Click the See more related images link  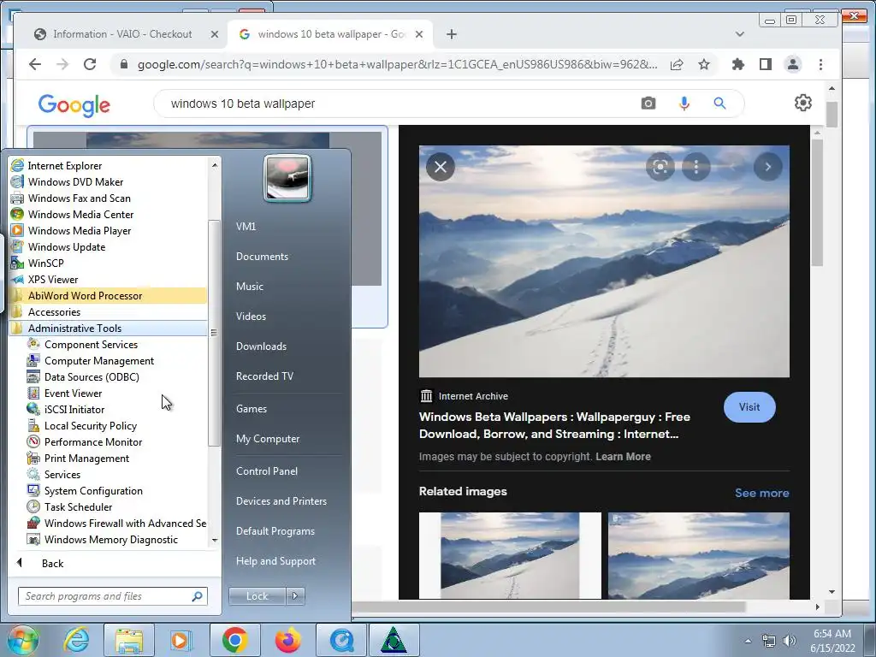point(761,493)
